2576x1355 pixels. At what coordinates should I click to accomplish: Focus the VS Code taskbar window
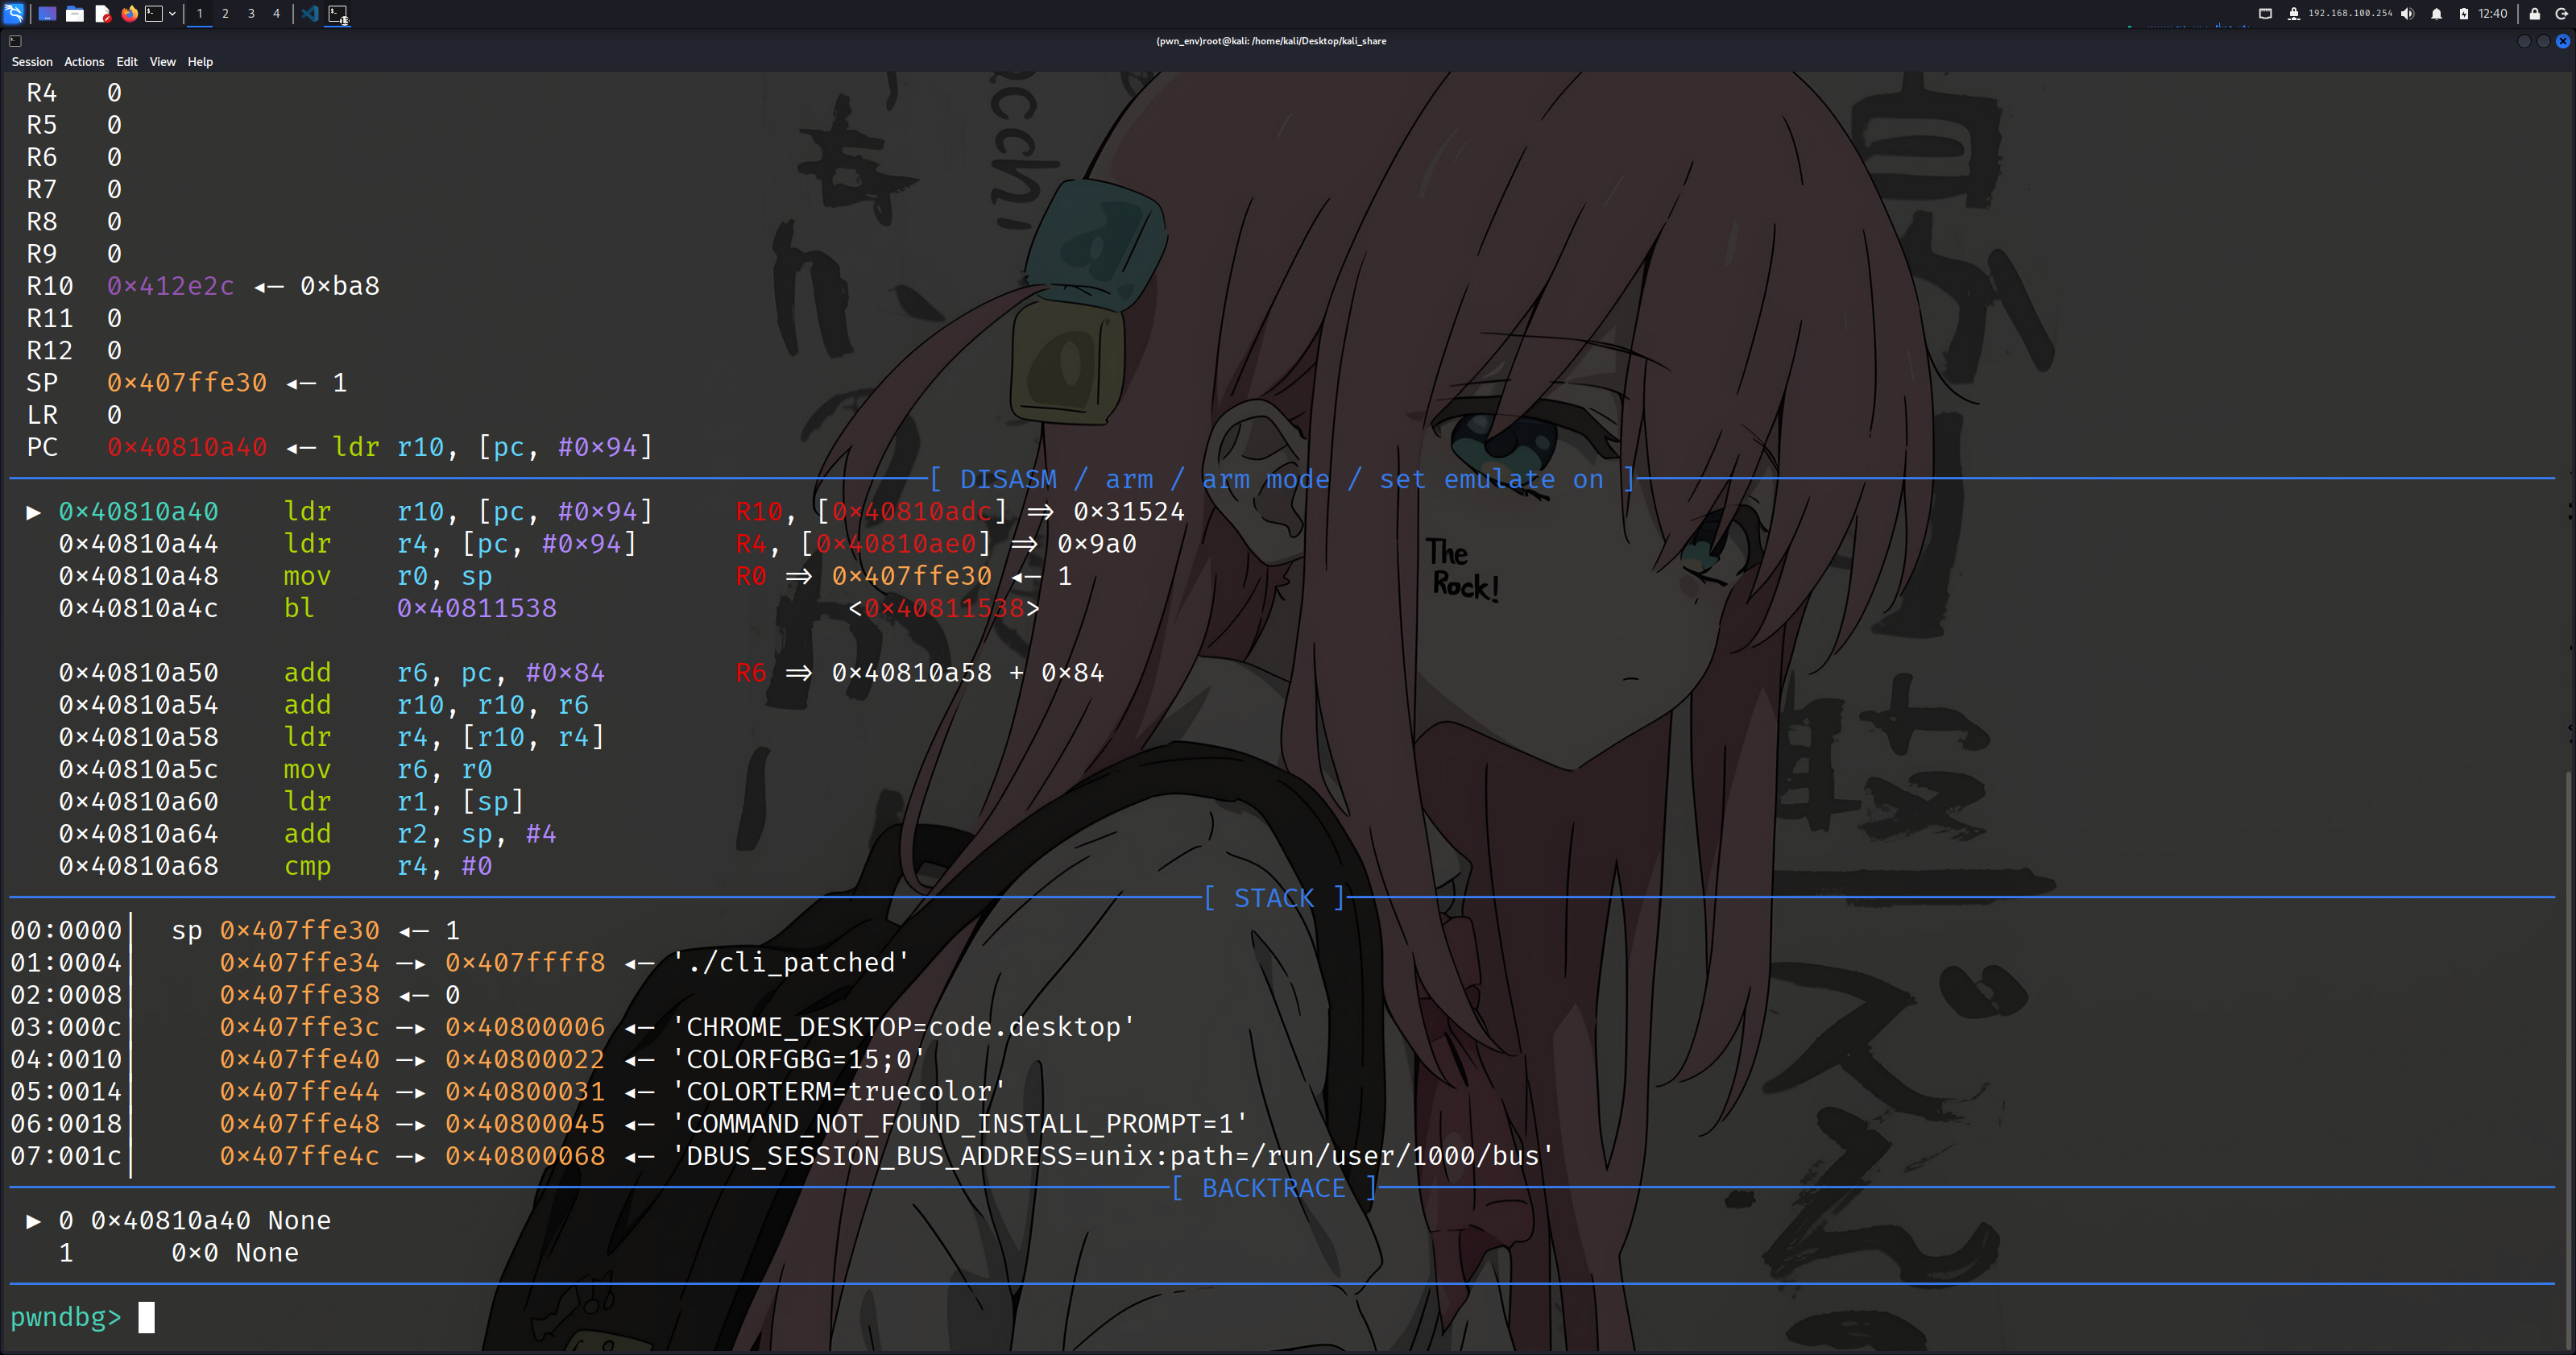click(x=310, y=13)
